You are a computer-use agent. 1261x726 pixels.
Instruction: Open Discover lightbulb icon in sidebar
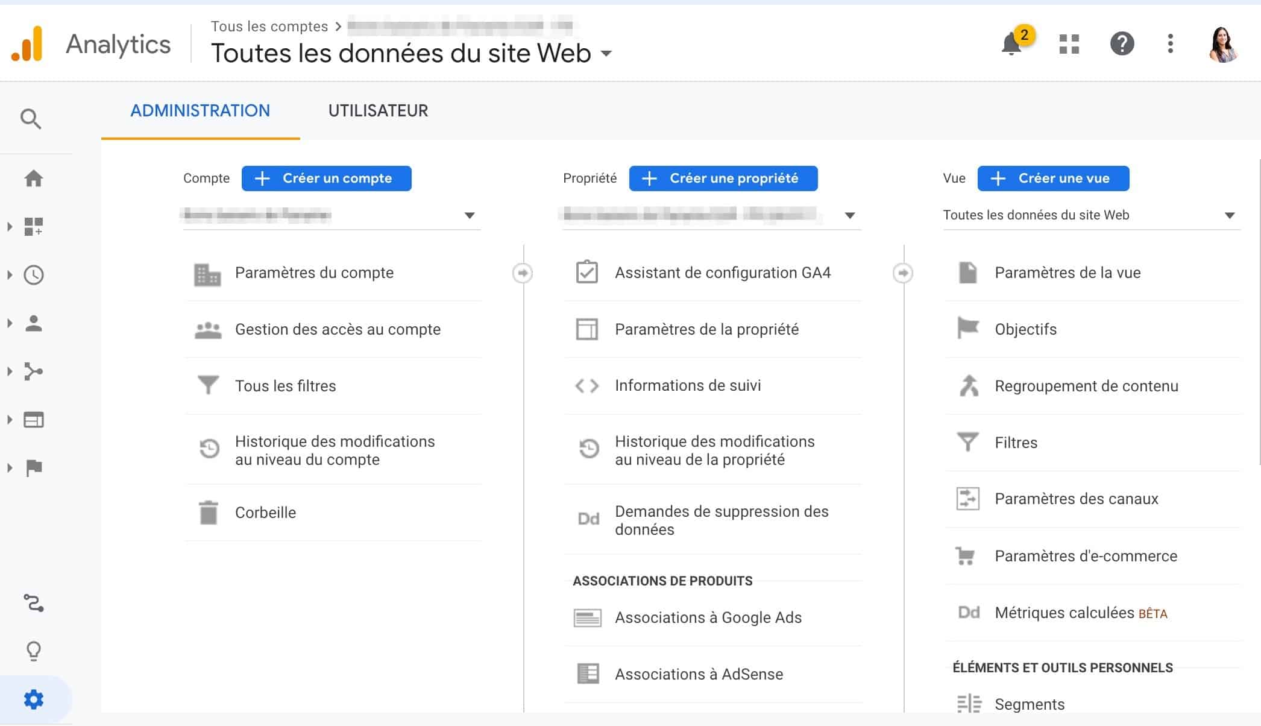[34, 651]
